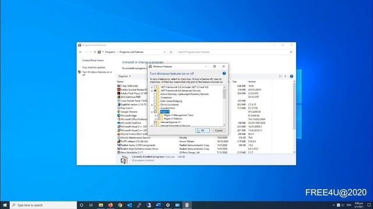The width and height of the screenshot is (373, 209).
Task: Select AVG AntiVirus FREE entry
Action: click(129, 97)
